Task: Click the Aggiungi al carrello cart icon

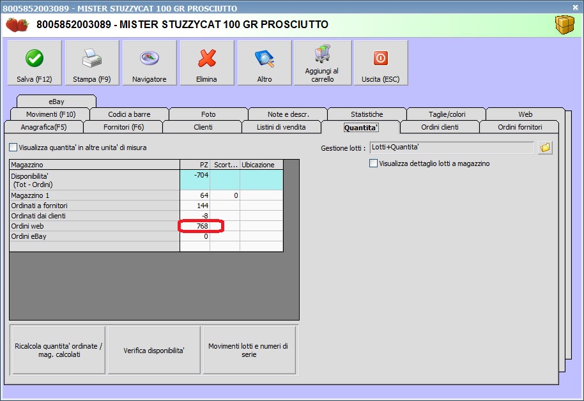Action: coord(322,55)
